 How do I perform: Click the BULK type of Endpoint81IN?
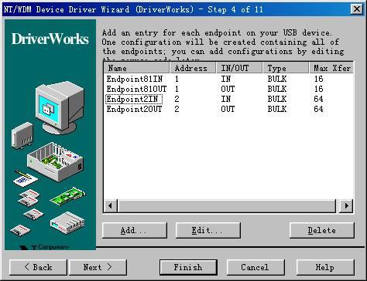pos(277,79)
